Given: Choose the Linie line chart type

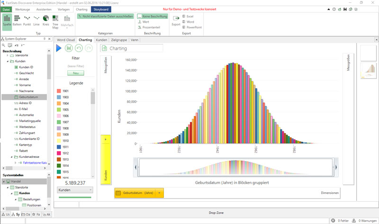Looking at the screenshot, I should point(36,20).
